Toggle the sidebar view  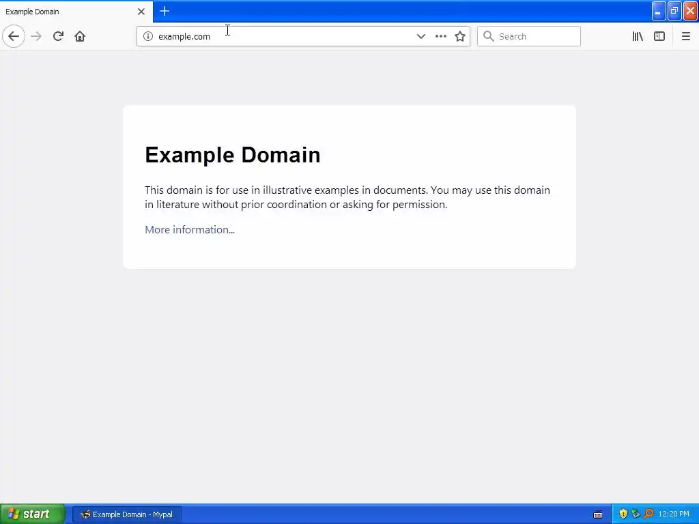click(x=659, y=36)
